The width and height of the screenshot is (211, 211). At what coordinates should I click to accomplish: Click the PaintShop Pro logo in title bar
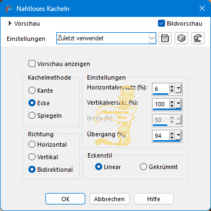[x=9, y=9]
